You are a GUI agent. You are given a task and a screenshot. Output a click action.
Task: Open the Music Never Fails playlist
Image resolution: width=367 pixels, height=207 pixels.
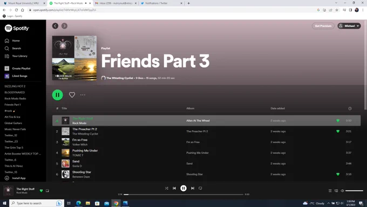(x=15, y=129)
